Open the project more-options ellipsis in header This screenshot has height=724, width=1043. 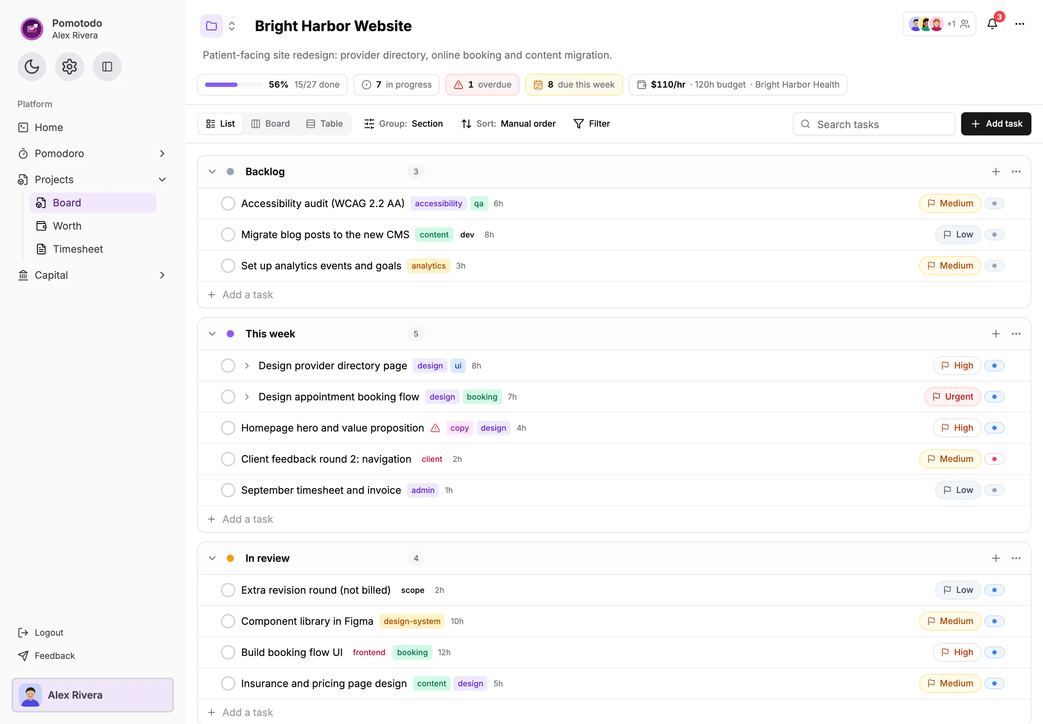[1020, 24]
